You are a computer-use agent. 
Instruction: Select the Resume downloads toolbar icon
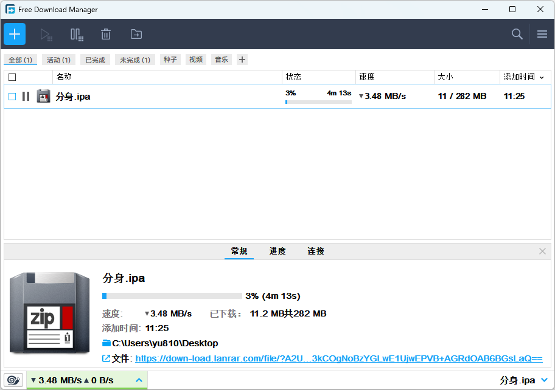46,34
